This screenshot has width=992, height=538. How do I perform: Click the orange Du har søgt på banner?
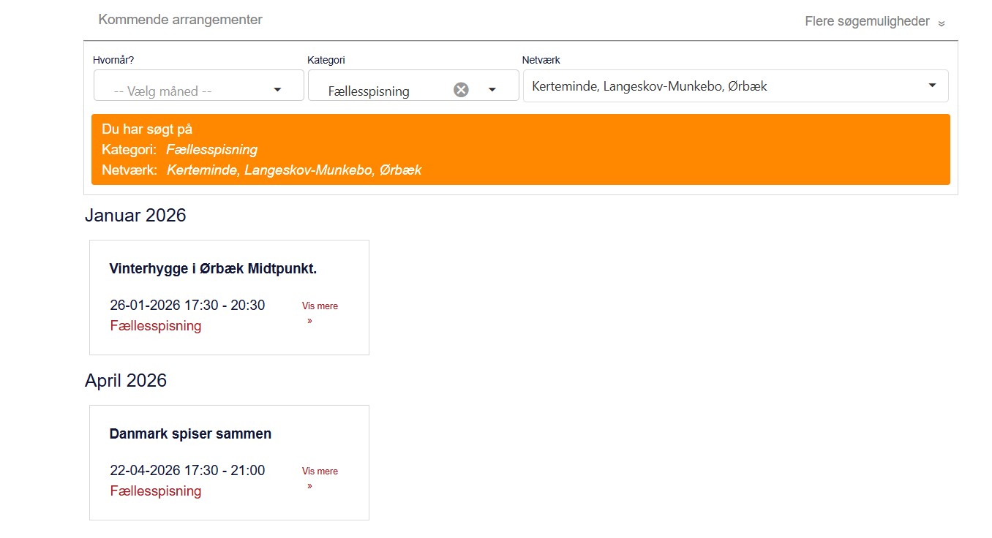coord(520,149)
